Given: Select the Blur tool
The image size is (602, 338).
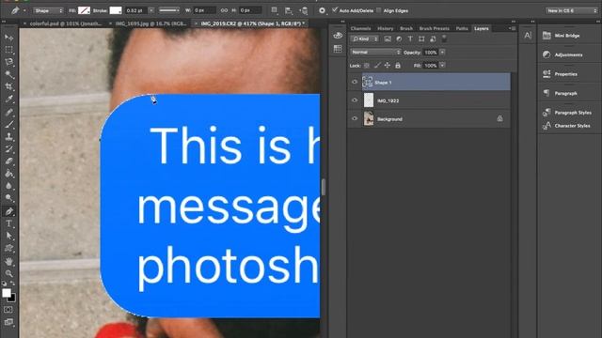Looking at the screenshot, I should click(x=8, y=186).
